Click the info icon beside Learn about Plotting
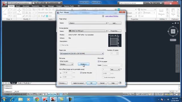Image resolution: width=182 pixels, height=102 pixels. coord(103,16)
